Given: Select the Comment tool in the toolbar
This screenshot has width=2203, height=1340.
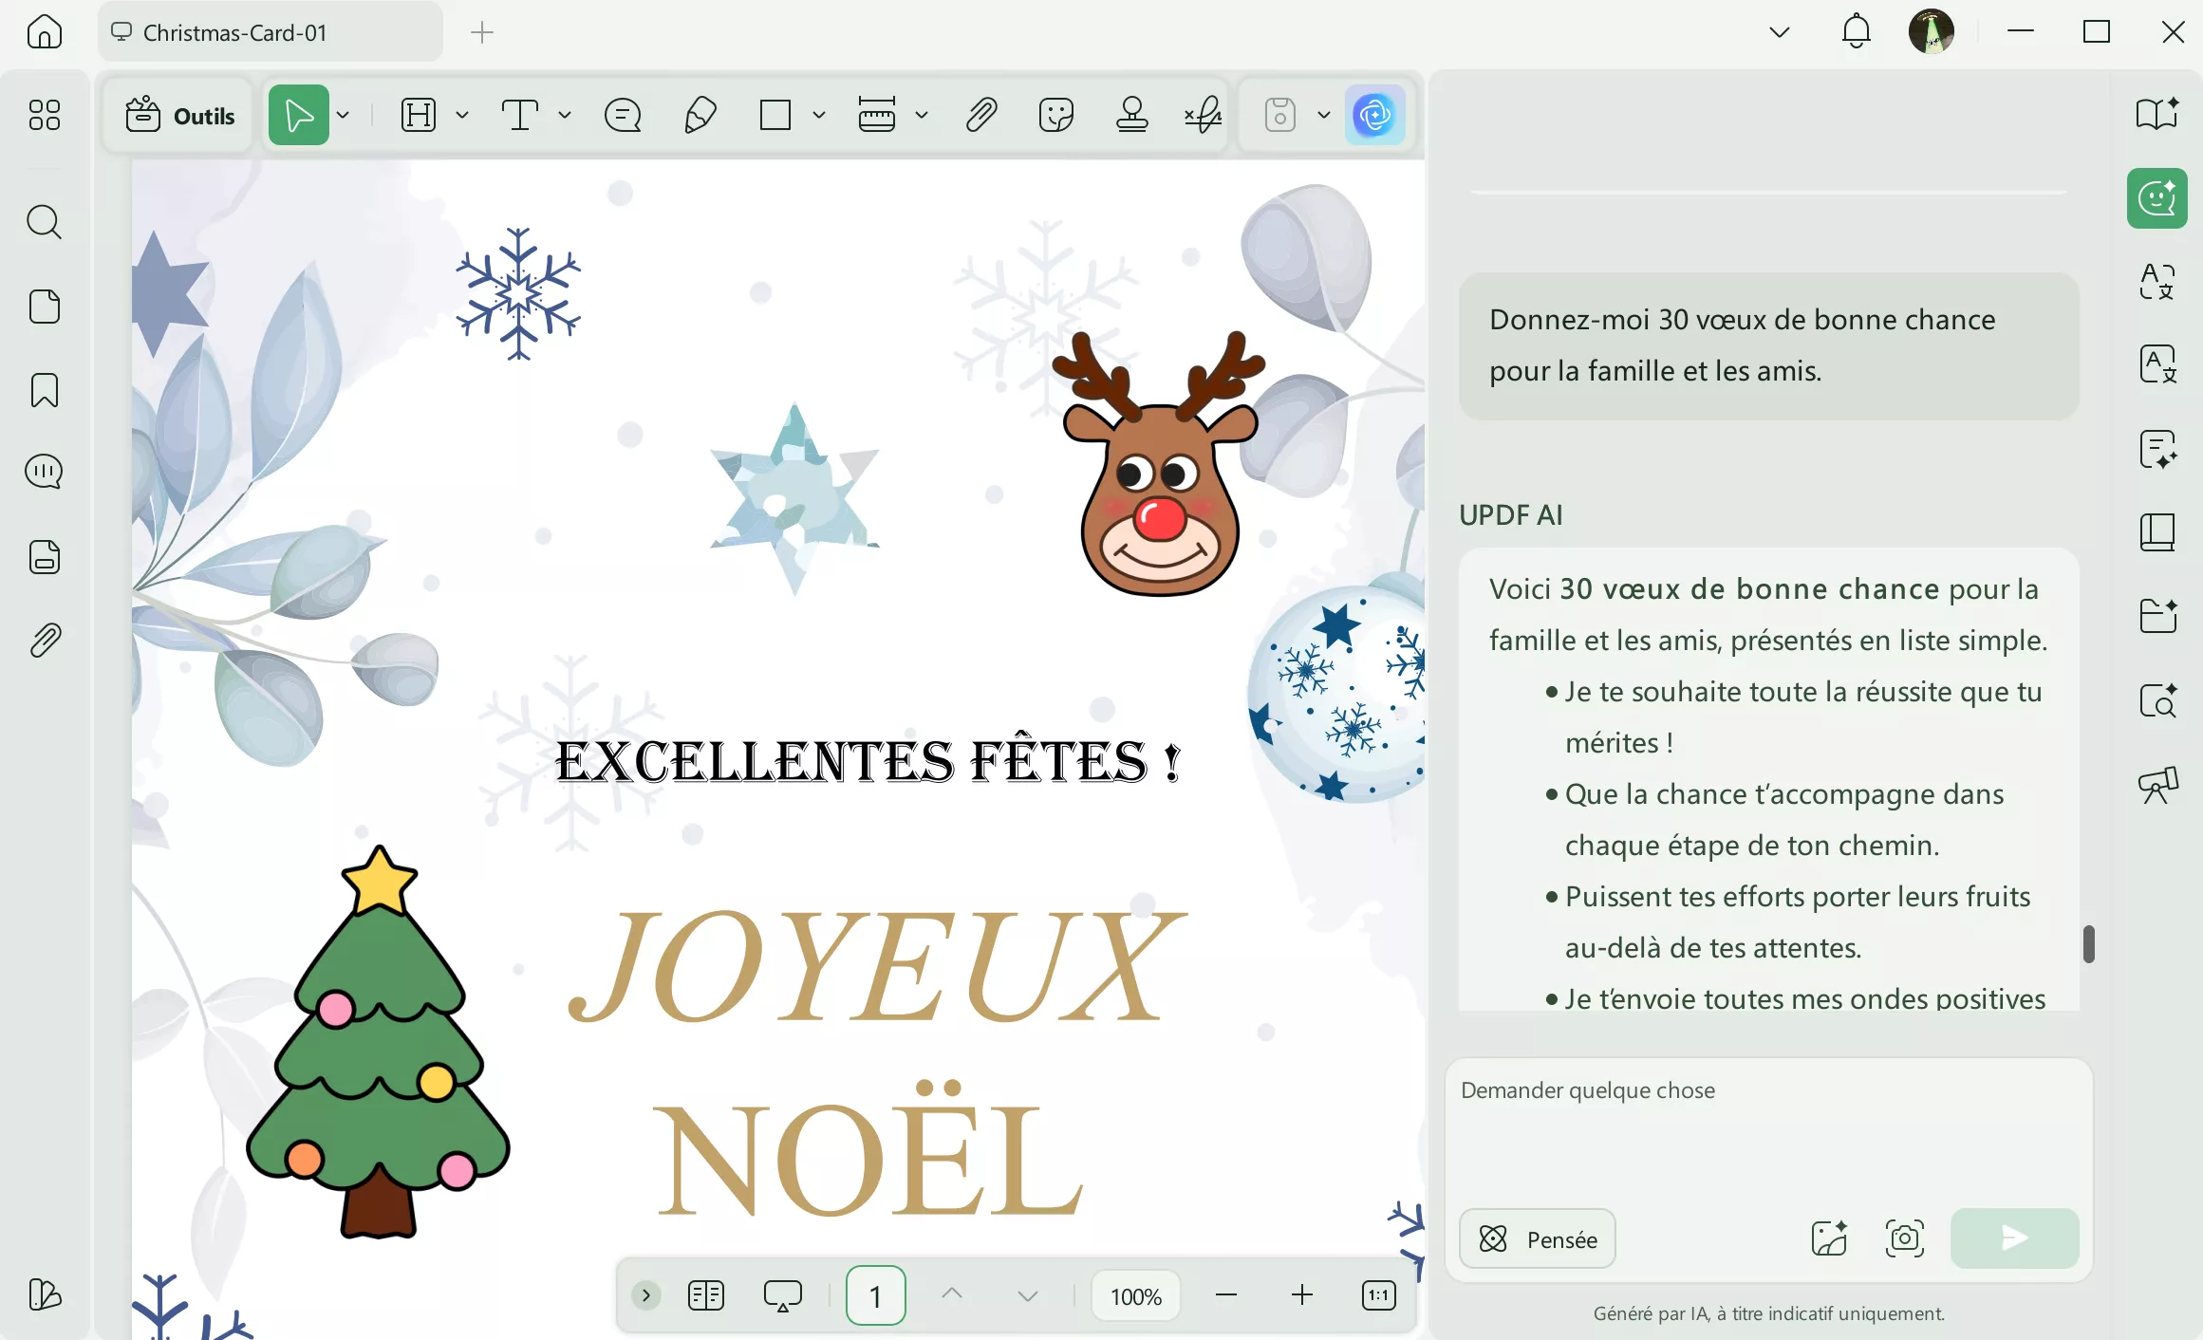Looking at the screenshot, I should (622, 115).
